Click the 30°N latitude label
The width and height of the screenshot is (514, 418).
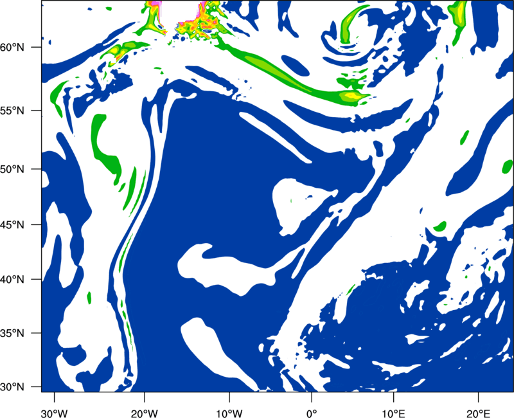coord(12,387)
